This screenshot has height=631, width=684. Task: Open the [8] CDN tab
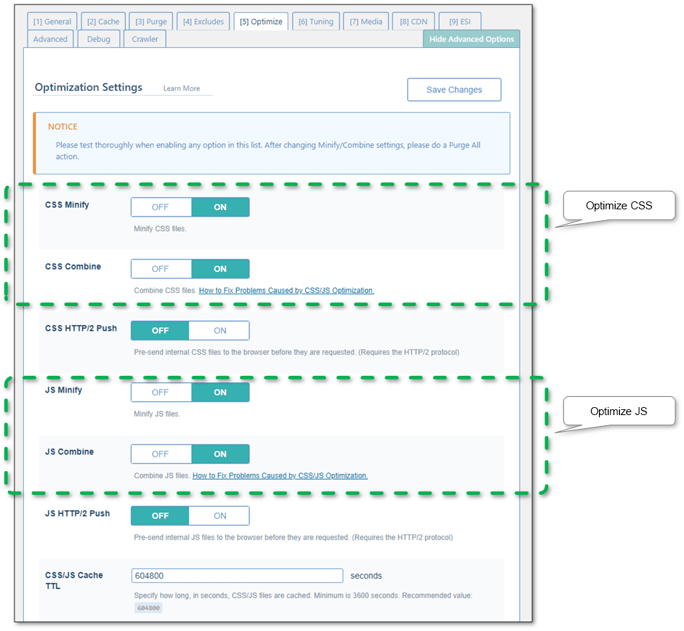point(414,22)
